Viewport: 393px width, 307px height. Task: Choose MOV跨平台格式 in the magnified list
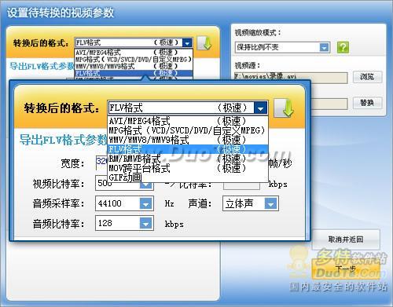click(x=188, y=168)
